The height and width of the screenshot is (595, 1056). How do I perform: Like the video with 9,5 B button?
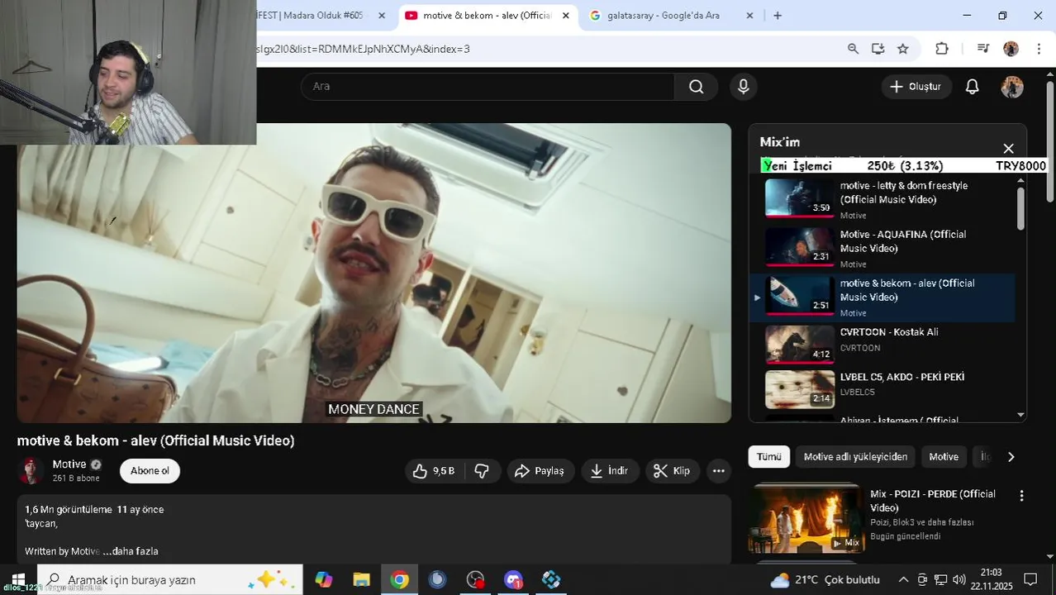tap(435, 471)
